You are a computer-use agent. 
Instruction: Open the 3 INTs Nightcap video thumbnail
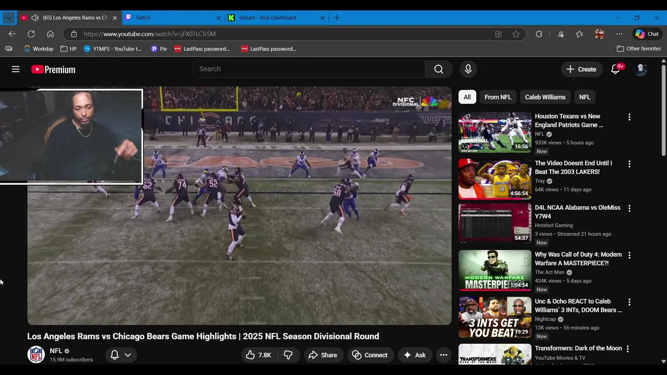pyautogui.click(x=495, y=317)
